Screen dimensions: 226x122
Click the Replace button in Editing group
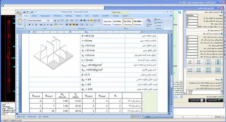click(x=159, y=22)
